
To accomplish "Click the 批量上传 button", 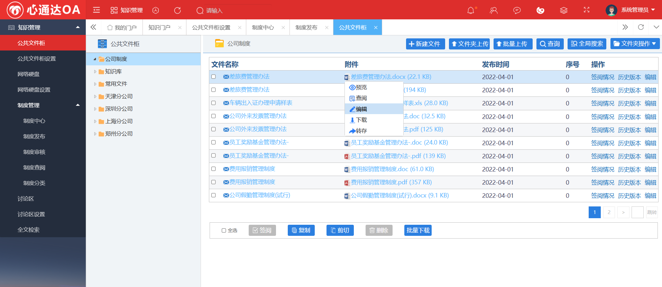I will pyautogui.click(x=513, y=44).
